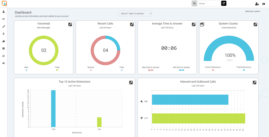269x137 pixels.
Task: Expand the System Counts widget
Action: (255, 25)
